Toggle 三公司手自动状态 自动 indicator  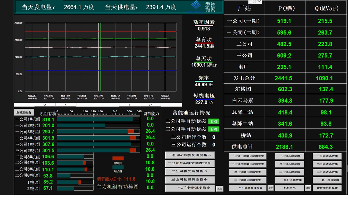(x=214, y=129)
